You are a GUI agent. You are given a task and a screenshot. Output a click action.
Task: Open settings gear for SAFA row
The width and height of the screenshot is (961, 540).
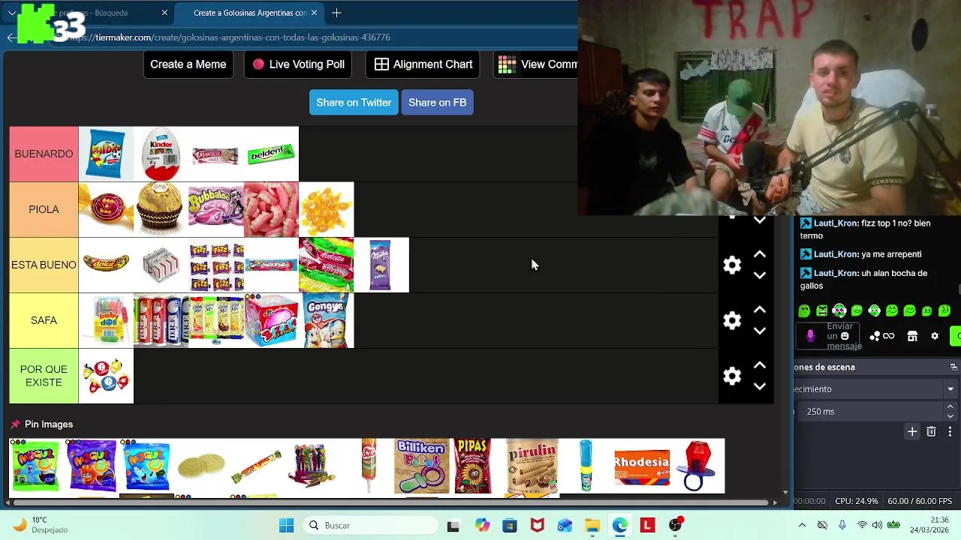tap(732, 320)
